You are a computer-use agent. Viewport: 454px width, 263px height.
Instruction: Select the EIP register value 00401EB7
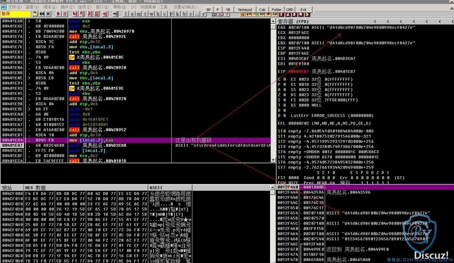click(299, 72)
